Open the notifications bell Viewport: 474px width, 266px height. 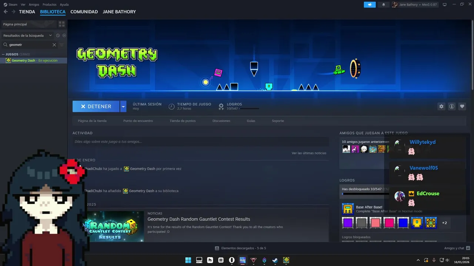[384, 4]
